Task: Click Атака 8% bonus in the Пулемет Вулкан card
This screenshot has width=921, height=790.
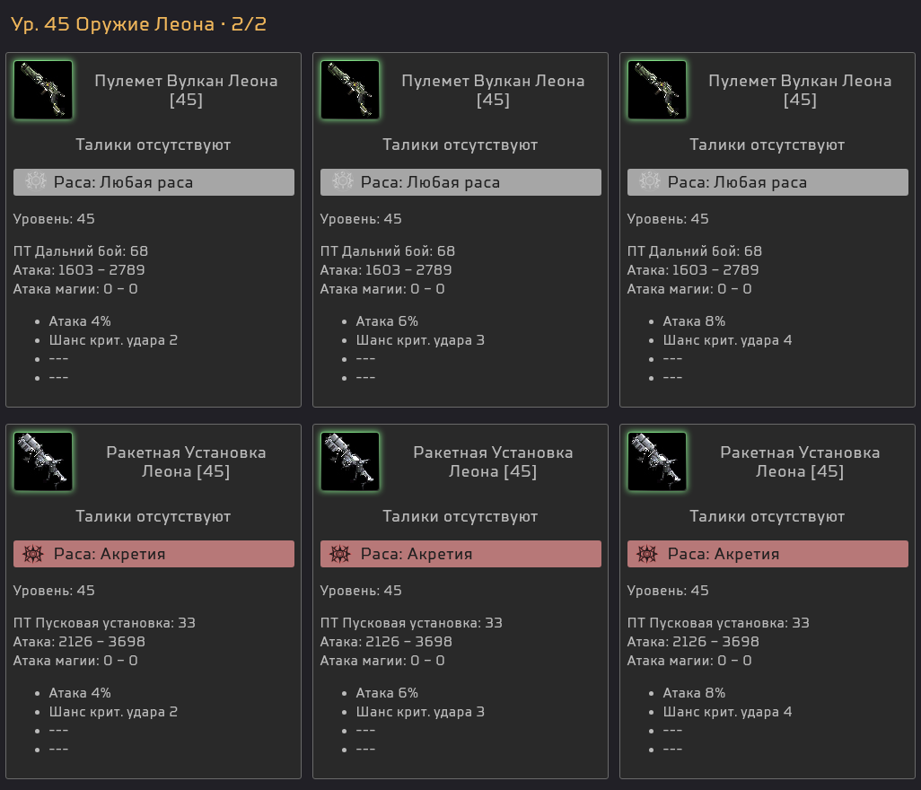Action: coord(694,321)
